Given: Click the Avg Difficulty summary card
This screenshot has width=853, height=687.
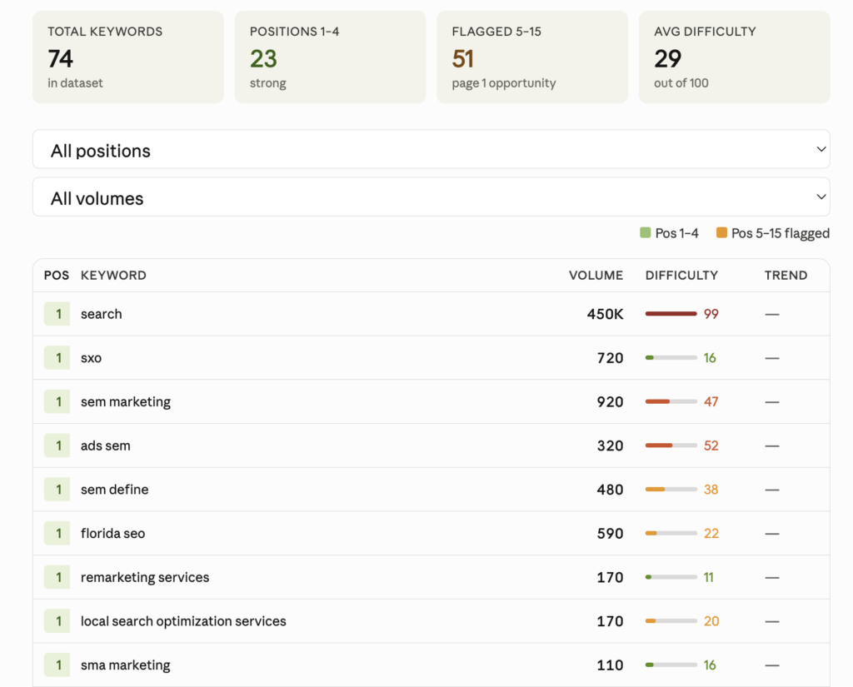Looking at the screenshot, I should pos(735,57).
